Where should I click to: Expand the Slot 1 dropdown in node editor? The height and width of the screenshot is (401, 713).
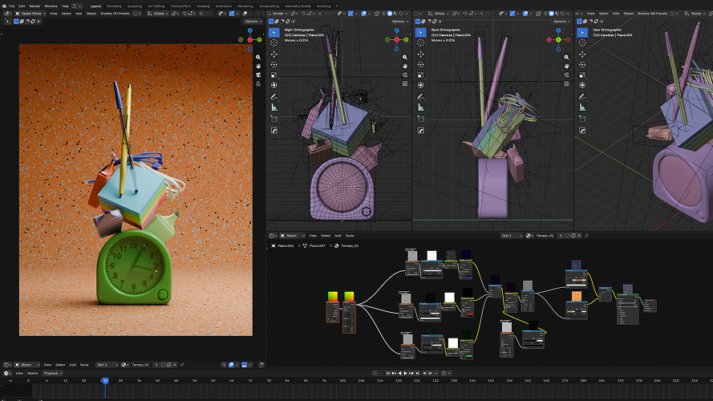click(x=512, y=236)
